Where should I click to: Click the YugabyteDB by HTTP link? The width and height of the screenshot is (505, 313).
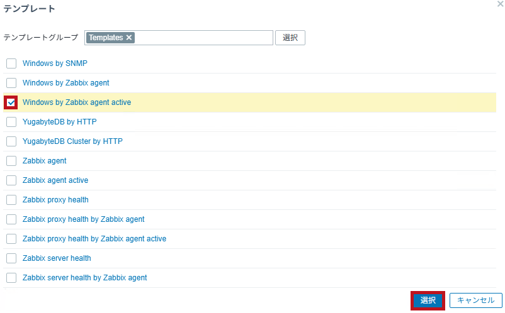pos(60,122)
